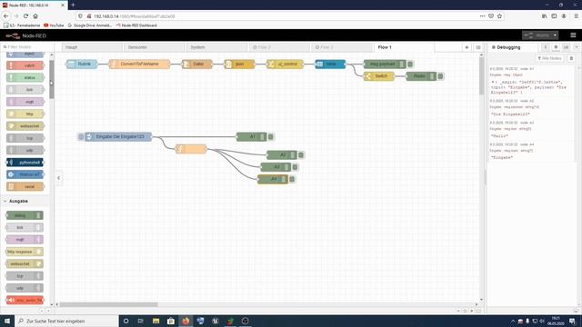
Task: Switch to the disabled Flow 3 tab
Action: pos(341,47)
